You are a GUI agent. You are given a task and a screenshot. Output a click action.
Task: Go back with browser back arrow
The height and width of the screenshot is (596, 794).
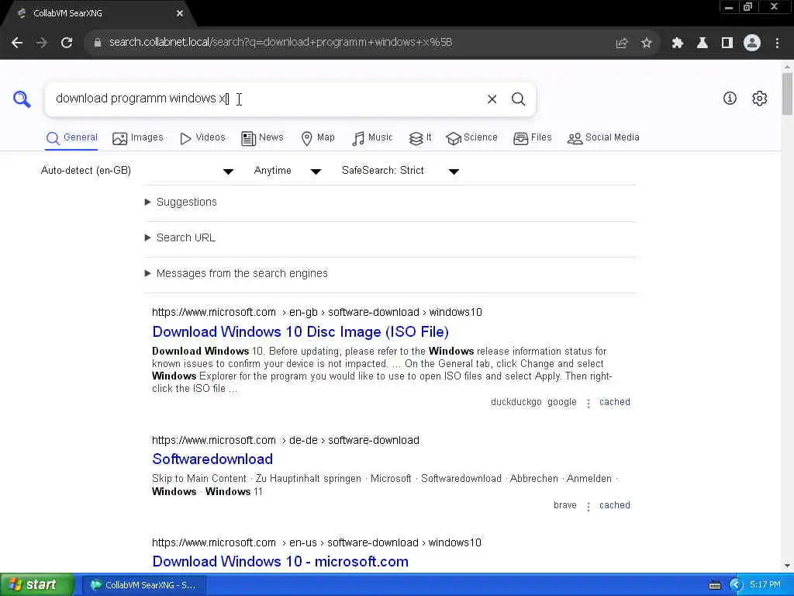pos(17,43)
